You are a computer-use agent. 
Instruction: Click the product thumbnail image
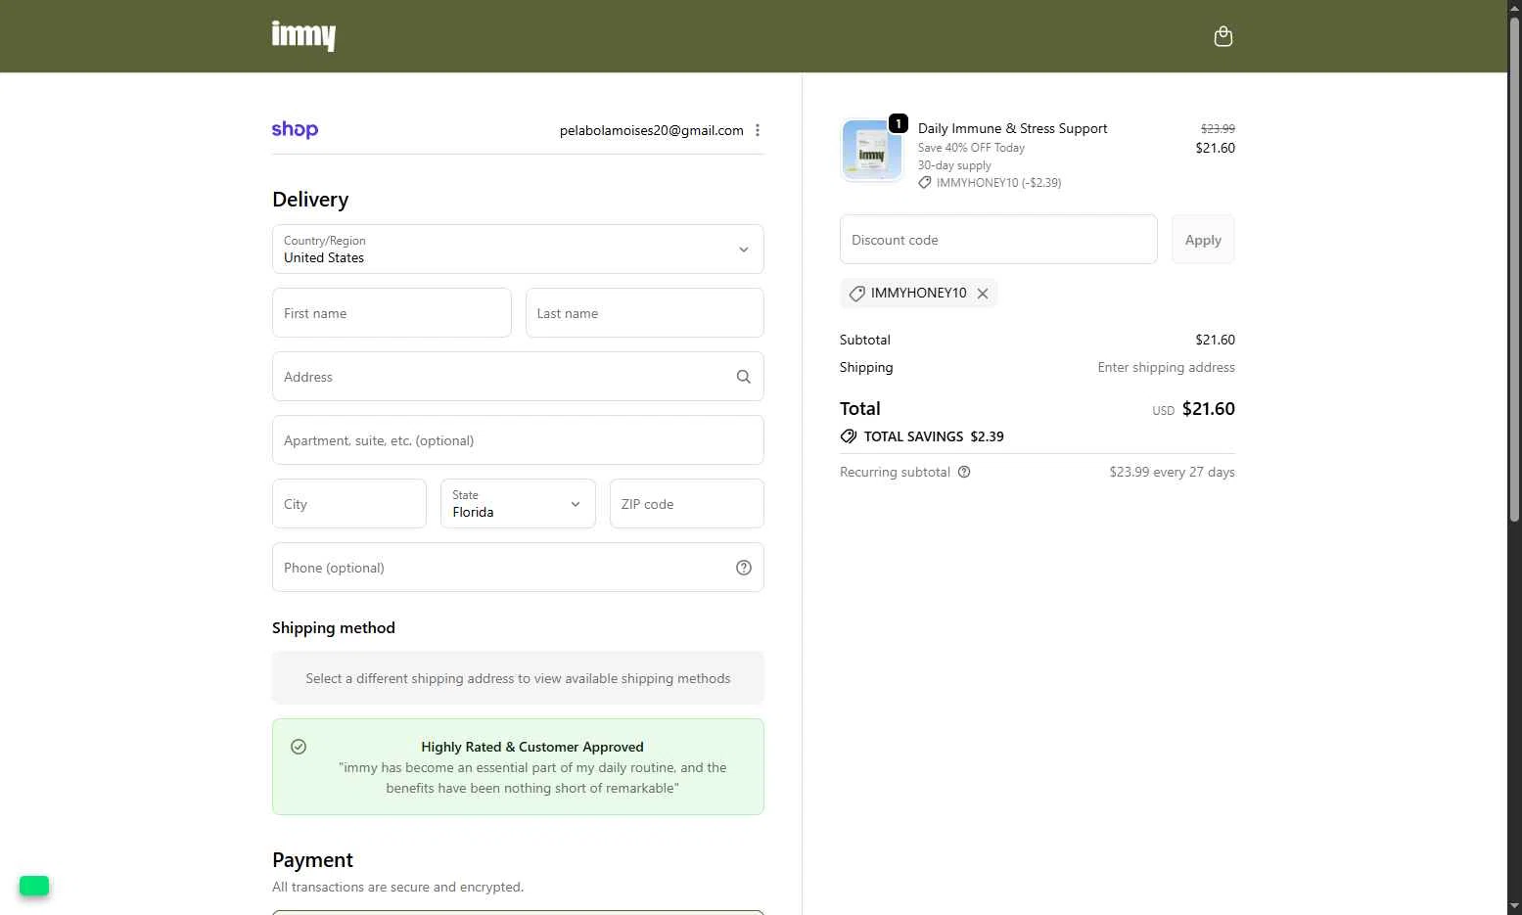(871, 151)
